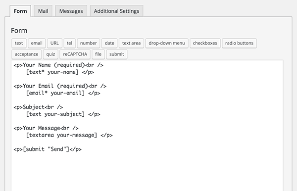297x191 pixels.
Task: Insert a text field tag
Action: point(19,43)
